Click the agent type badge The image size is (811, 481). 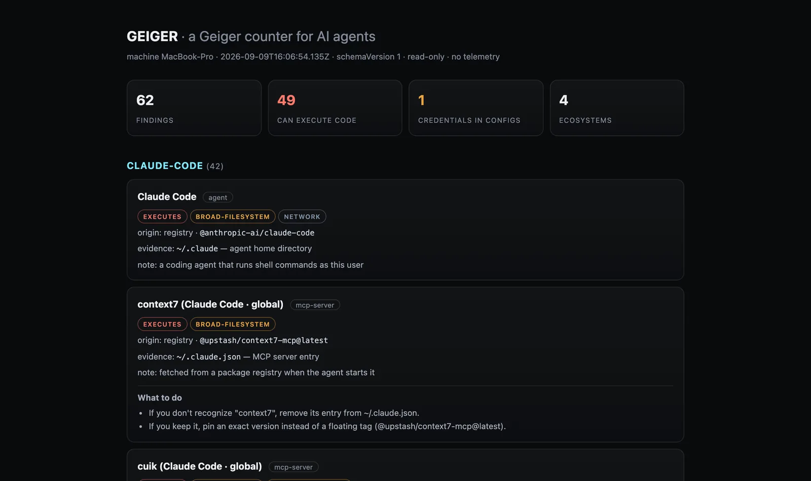click(x=218, y=197)
